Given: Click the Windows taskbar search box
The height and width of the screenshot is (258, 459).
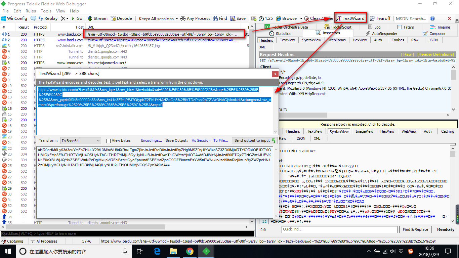Looking at the screenshot, I should pyautogui.click(x=73, y=251).
